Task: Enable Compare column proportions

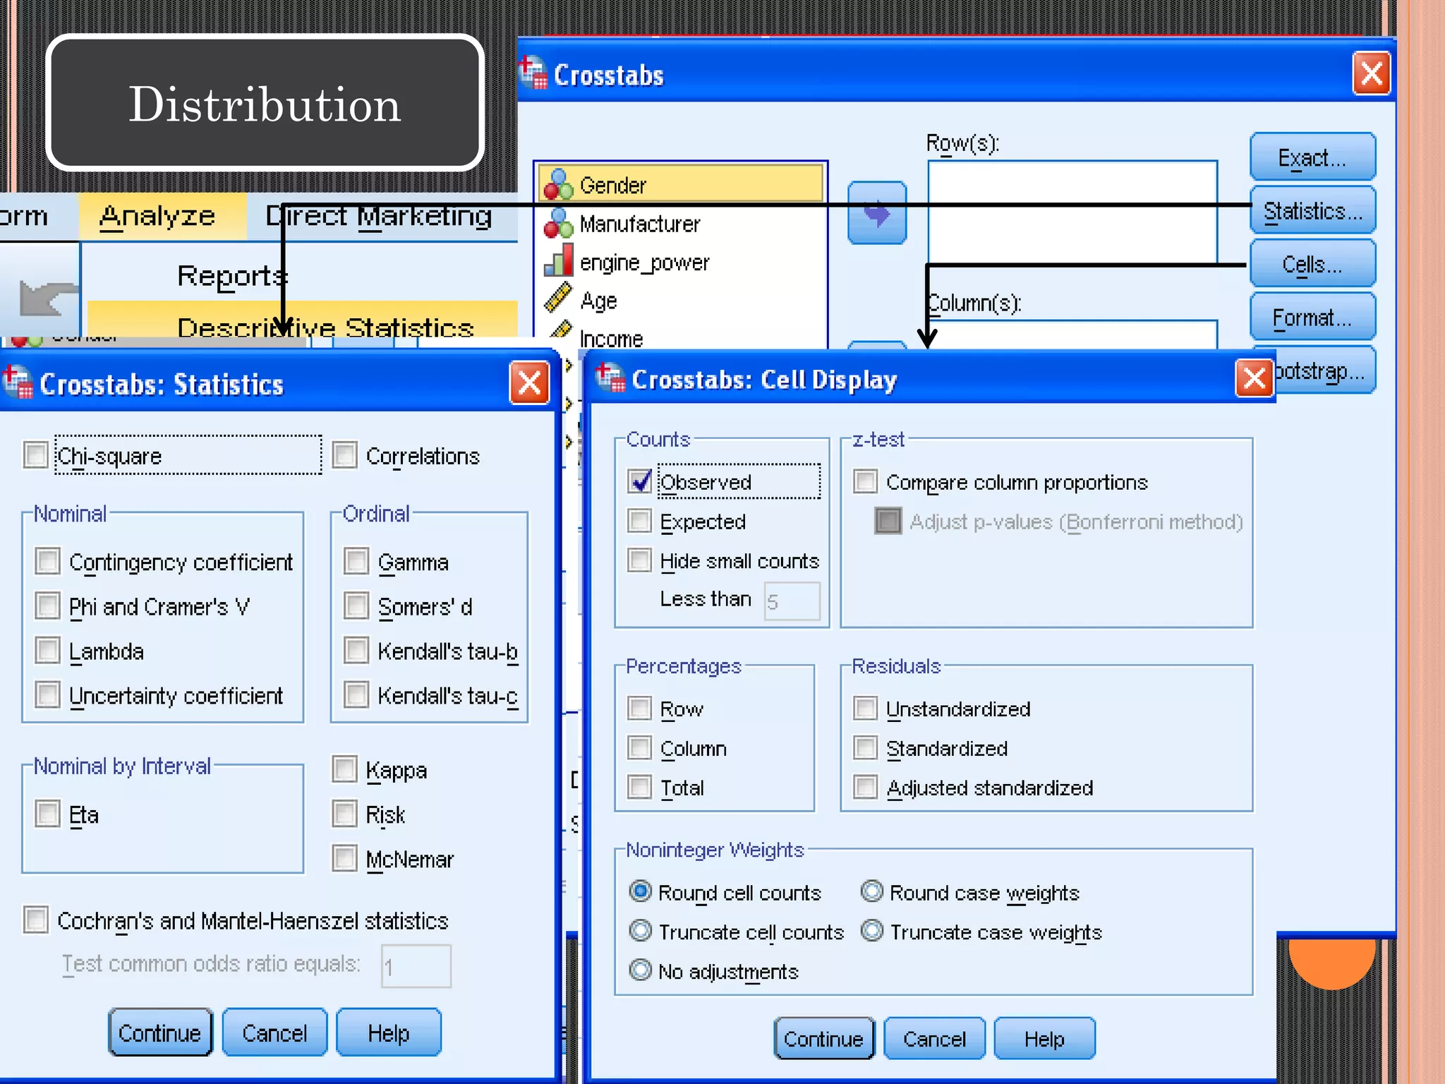Action: click(865, 481)
